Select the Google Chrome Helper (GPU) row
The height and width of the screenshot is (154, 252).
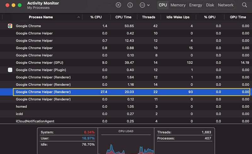click(x=126, y=63)
